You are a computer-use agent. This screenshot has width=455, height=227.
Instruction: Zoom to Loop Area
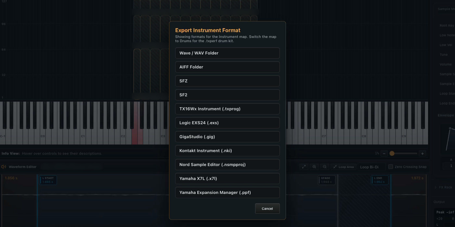(344, 167)
